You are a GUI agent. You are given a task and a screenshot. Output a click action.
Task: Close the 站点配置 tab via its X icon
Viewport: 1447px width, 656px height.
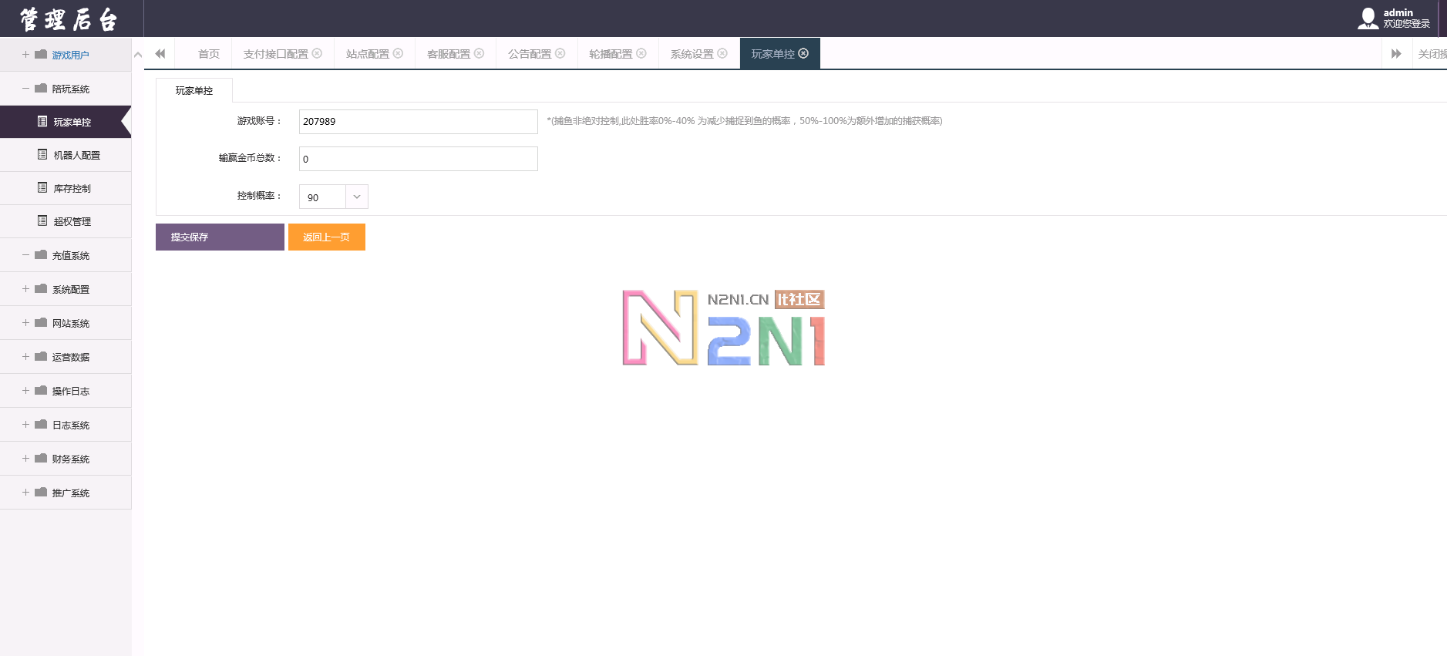[x=398, y=53]
